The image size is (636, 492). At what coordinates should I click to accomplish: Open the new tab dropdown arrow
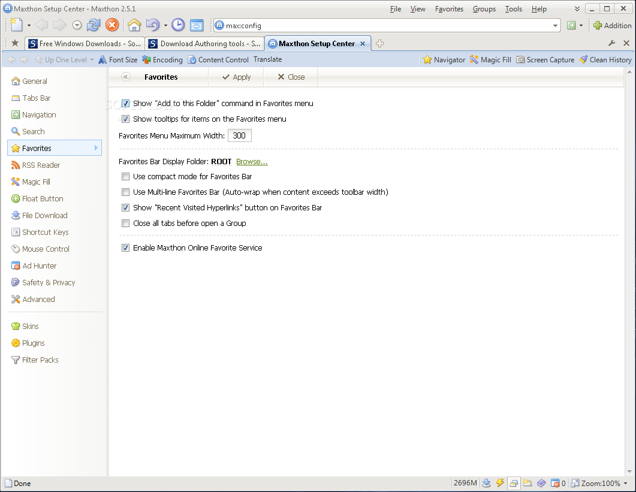(x=29, y=26)
